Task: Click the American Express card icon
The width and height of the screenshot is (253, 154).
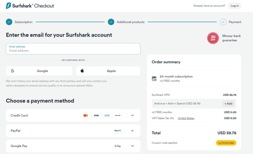Action: coord(107,116)
